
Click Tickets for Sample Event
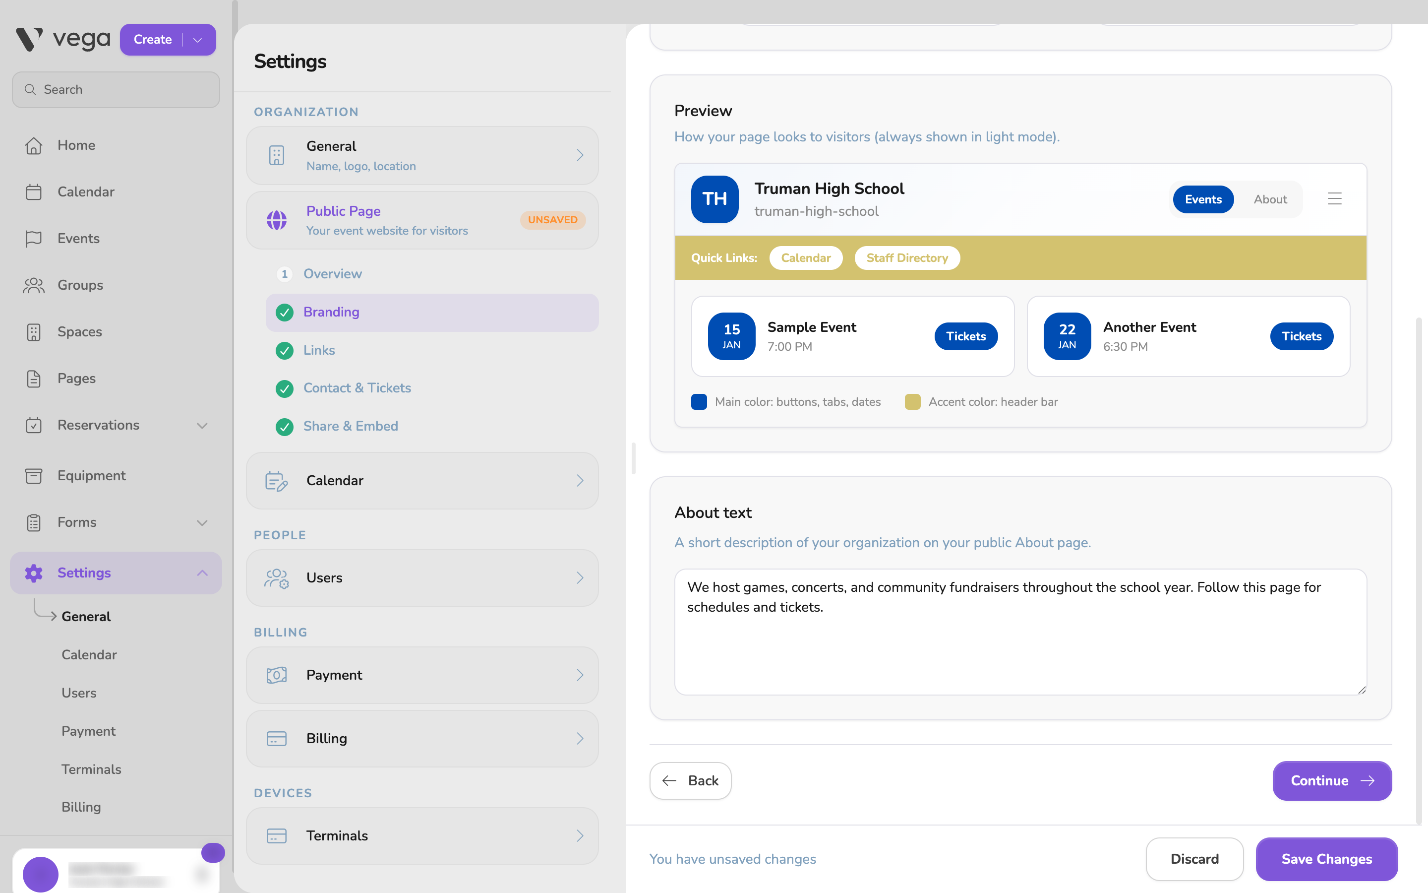[966, 337]
